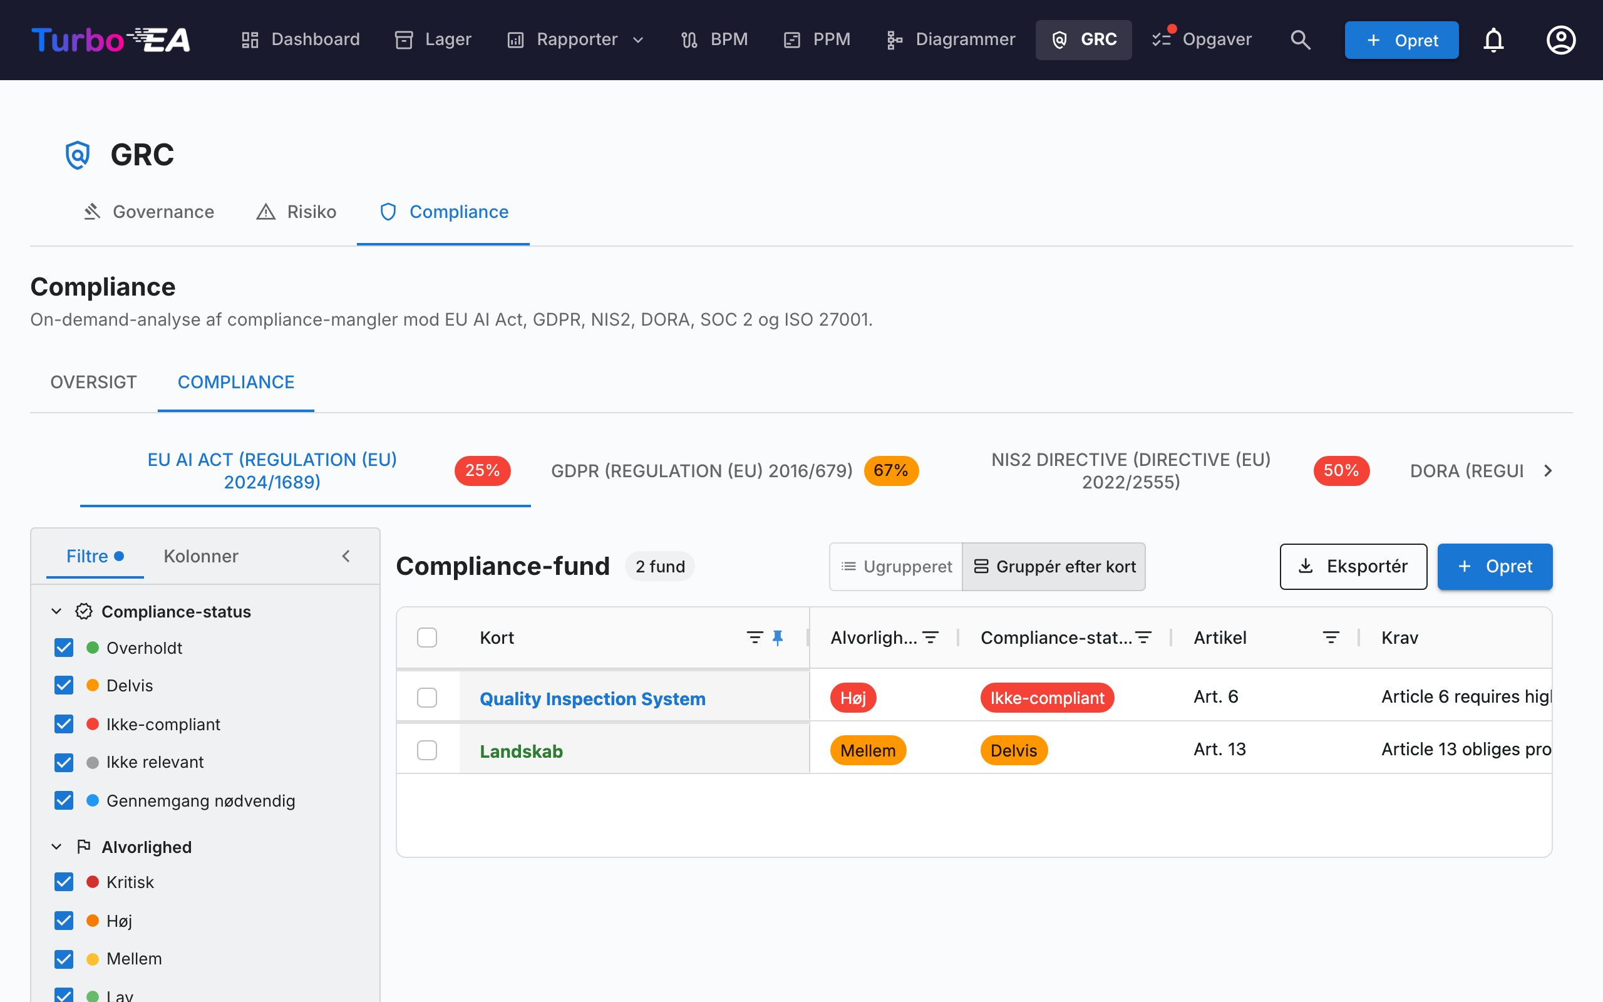Click Opret button above findings table
Viewport: 1603px width, 1002px height.
1495,566
